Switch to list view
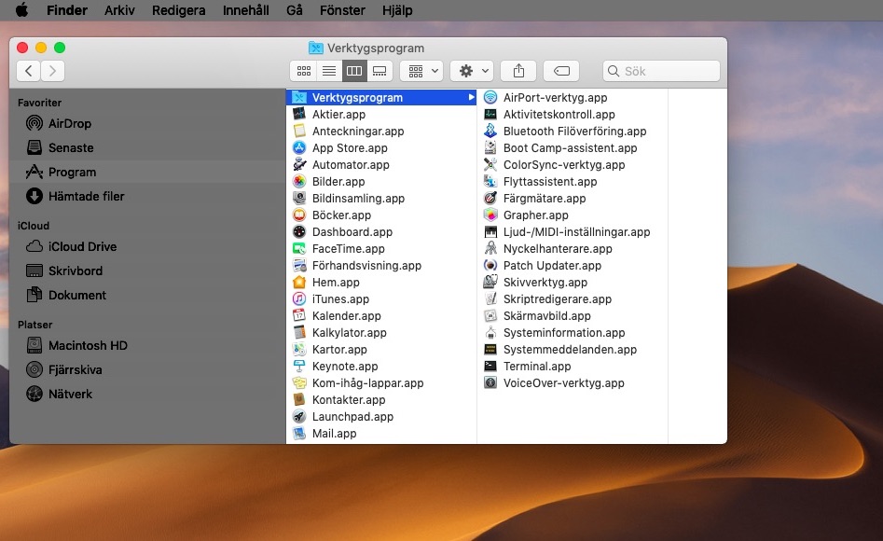883x541 pixels. click(x=329, y=71)
